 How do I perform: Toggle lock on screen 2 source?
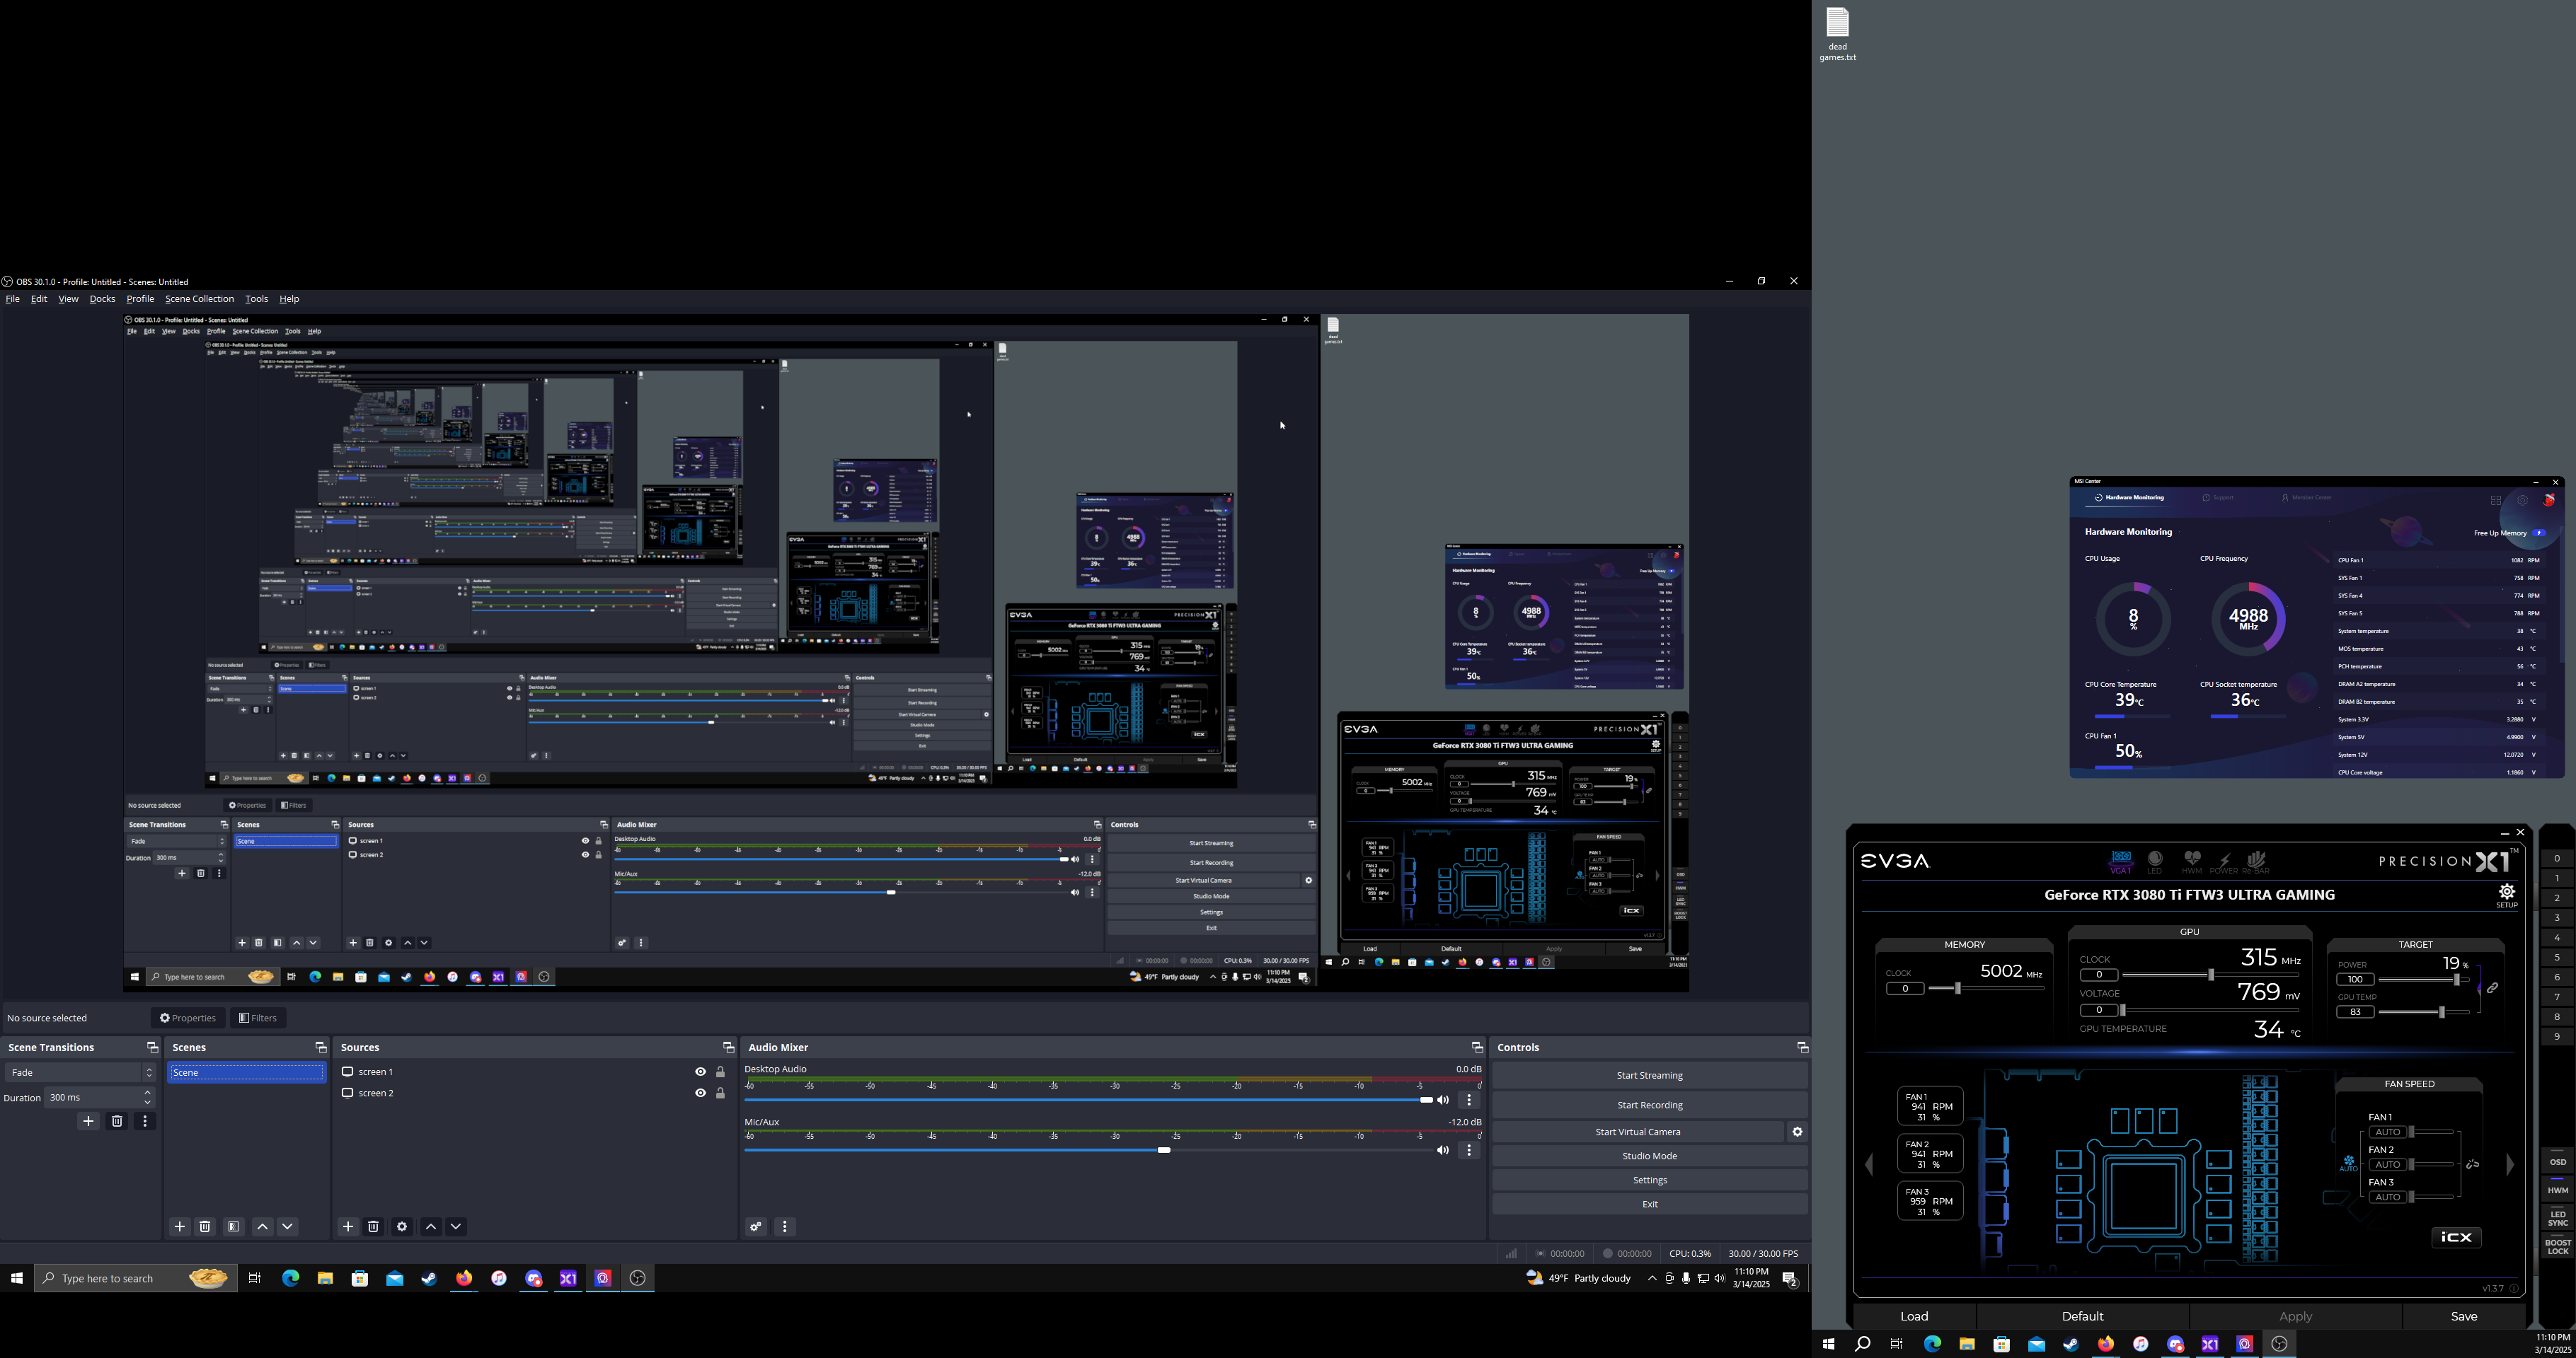[720, 1093]
